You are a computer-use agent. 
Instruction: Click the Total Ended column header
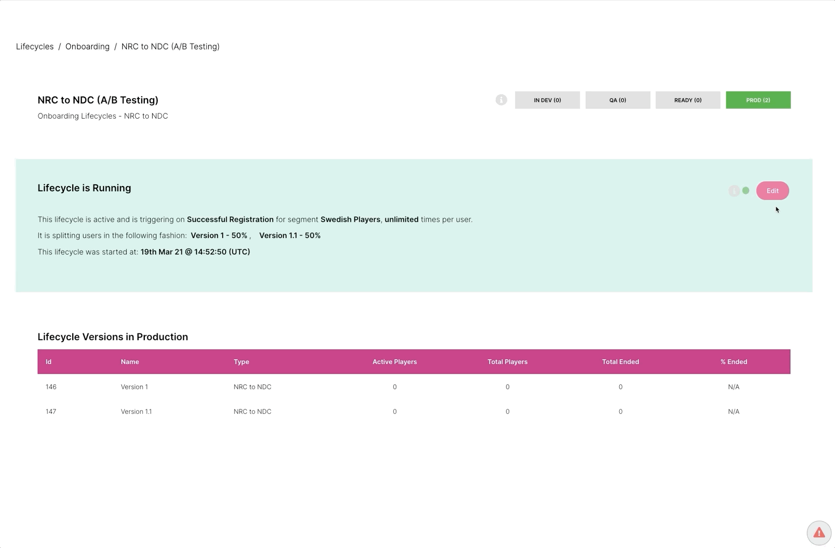pyautogui.click(x=620, y=362)
